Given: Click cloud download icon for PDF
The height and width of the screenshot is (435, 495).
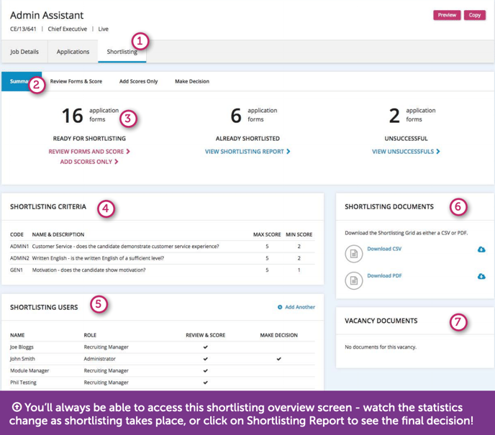Looking at the screenshot, I should tap(481, 276).
